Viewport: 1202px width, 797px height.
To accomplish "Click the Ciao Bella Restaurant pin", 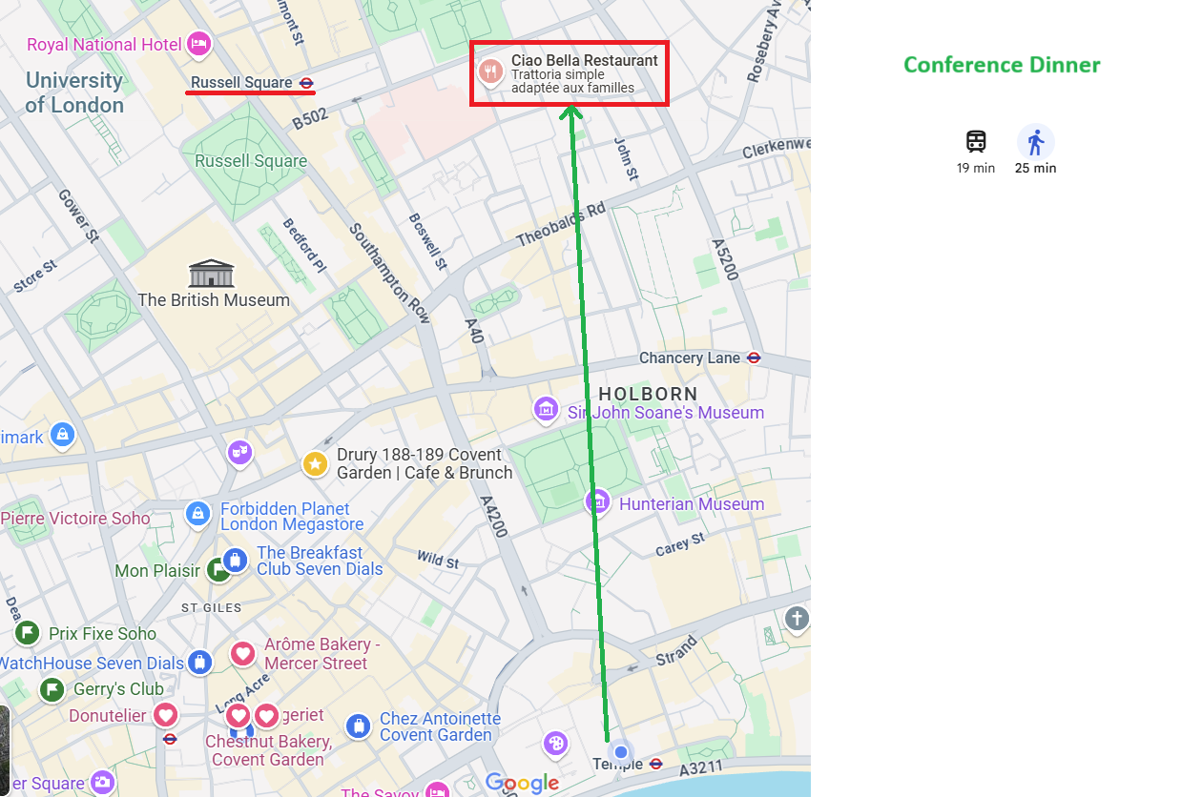I will click(491, 71).
